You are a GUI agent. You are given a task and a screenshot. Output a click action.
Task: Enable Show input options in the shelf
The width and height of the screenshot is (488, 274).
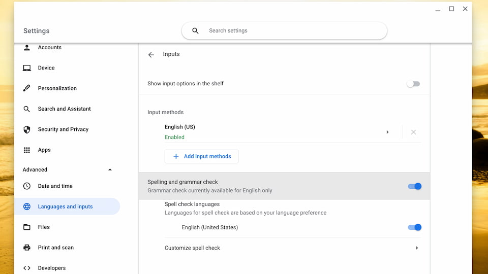(413, 84)
